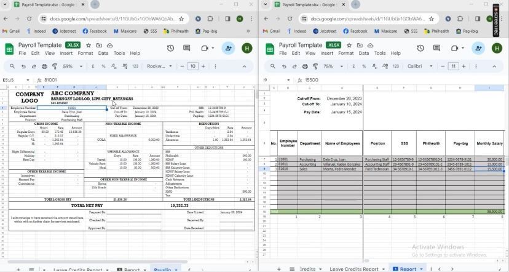Toggle the star icon in the right window
This screenshot has height=272, width=509.
pos(349,45)
